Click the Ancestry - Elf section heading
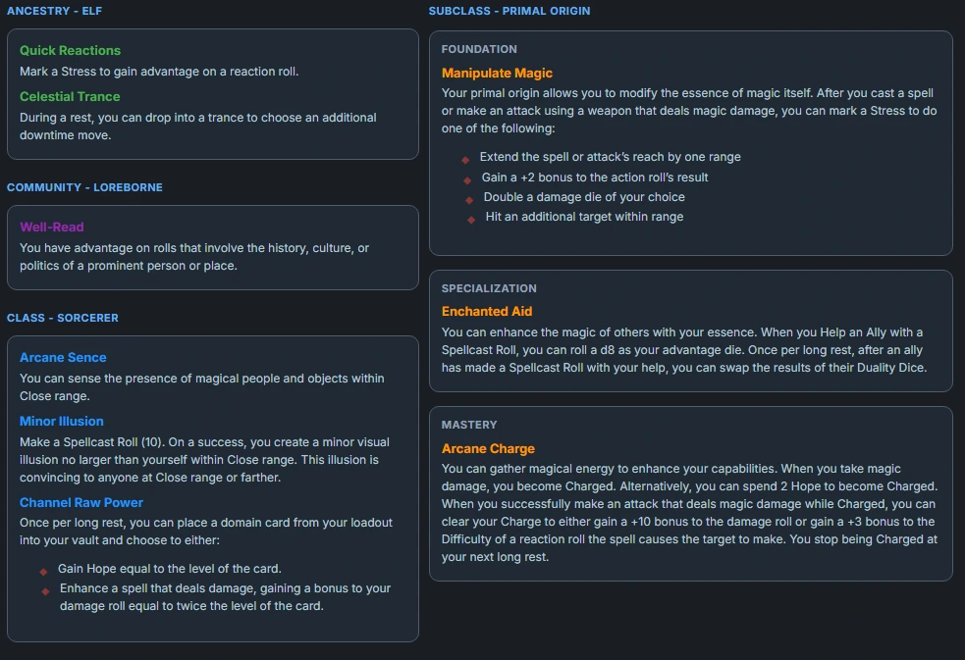 click(x=54, y=11)
